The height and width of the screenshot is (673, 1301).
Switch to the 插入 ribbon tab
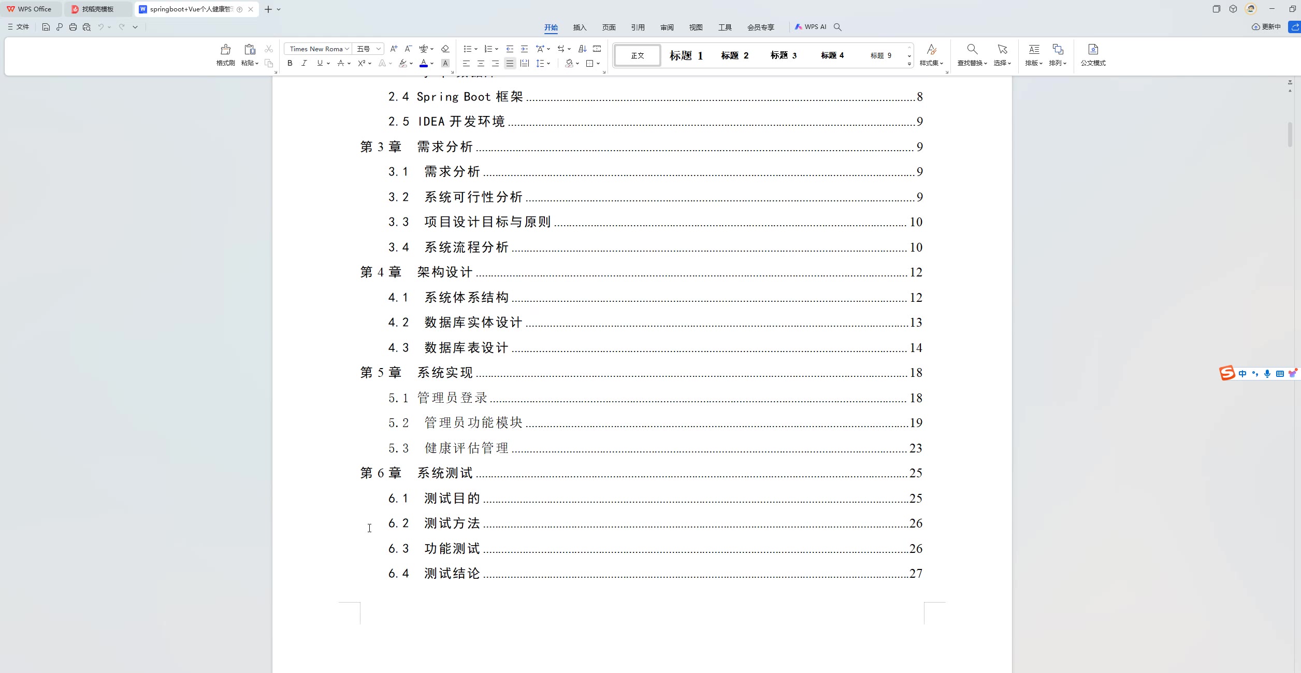point(580,27)
